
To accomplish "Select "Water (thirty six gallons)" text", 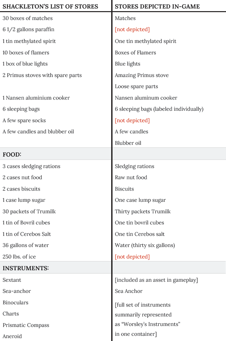I will click(145, 245).
